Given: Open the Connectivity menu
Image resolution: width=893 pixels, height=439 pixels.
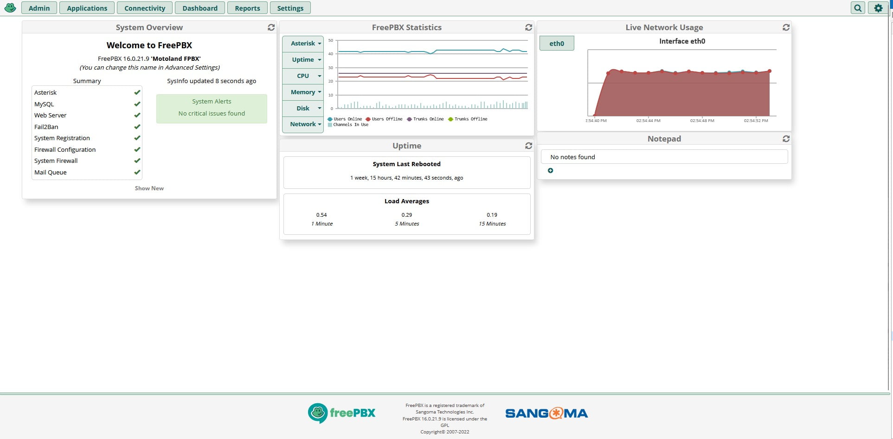Looking at the screenshot, I should [145, 8].
